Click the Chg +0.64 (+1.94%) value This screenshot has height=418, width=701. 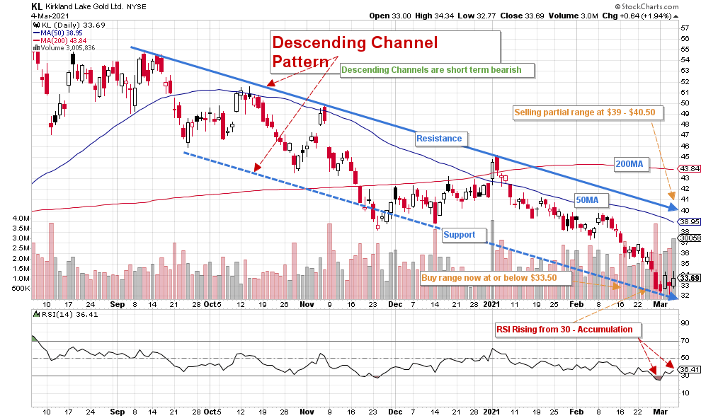[637, 16]
